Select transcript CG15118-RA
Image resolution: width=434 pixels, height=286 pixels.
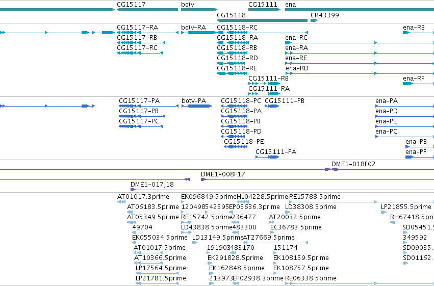coord(237,38)
